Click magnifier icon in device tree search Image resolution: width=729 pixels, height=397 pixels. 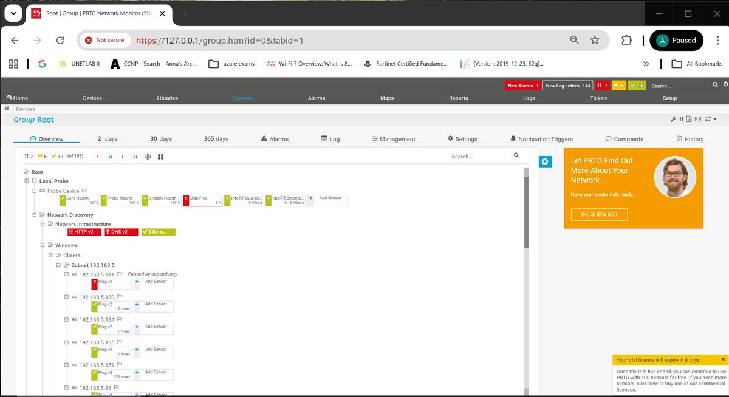[516, 155]
